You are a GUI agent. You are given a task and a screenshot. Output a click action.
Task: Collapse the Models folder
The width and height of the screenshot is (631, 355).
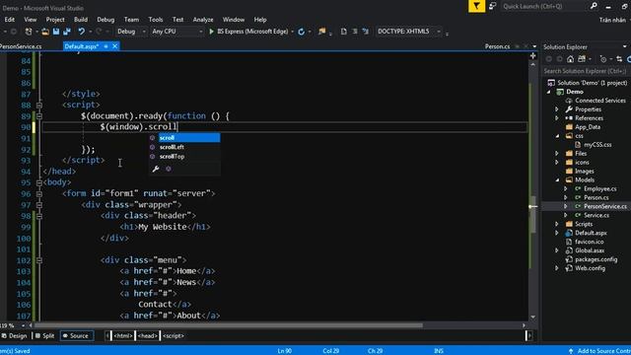pos(557,180)
